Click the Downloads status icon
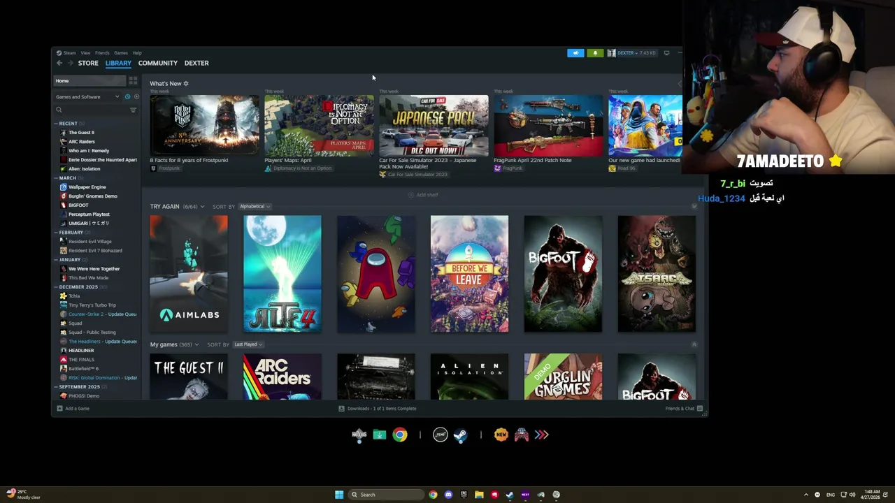895x503 pixels. click(x=341, y=408)
